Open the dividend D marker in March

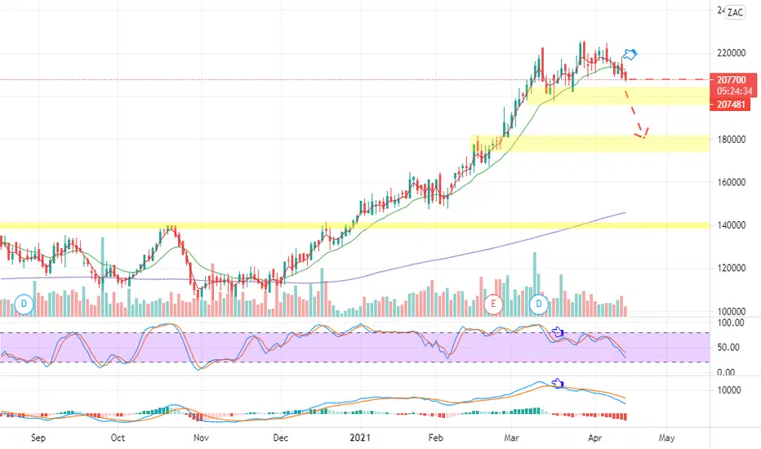tap(538, 305)
